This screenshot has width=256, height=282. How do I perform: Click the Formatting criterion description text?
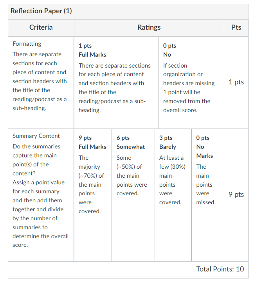click(40, 81)
